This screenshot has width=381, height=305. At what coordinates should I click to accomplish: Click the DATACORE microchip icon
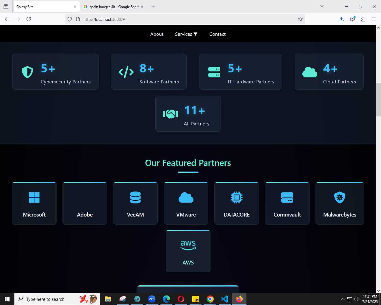click(237, 197)
